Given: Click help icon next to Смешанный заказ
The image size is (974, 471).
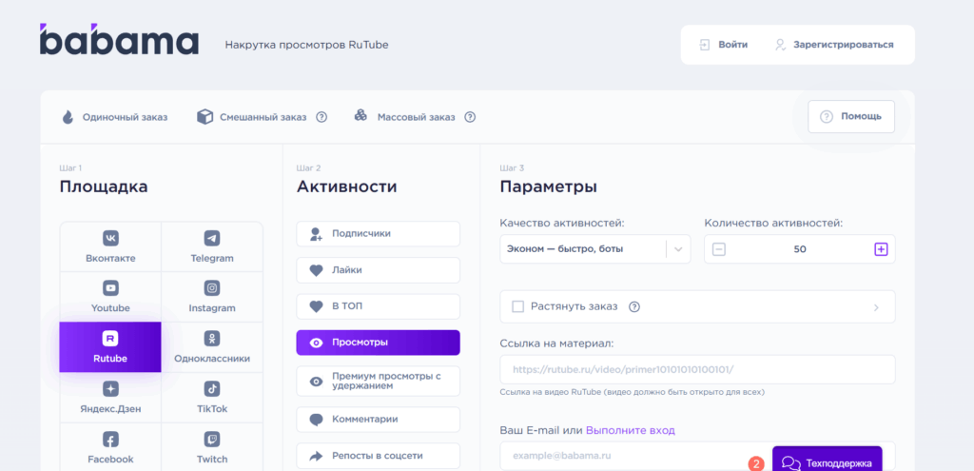Looking at the screenshot, I should pos(321,117).
